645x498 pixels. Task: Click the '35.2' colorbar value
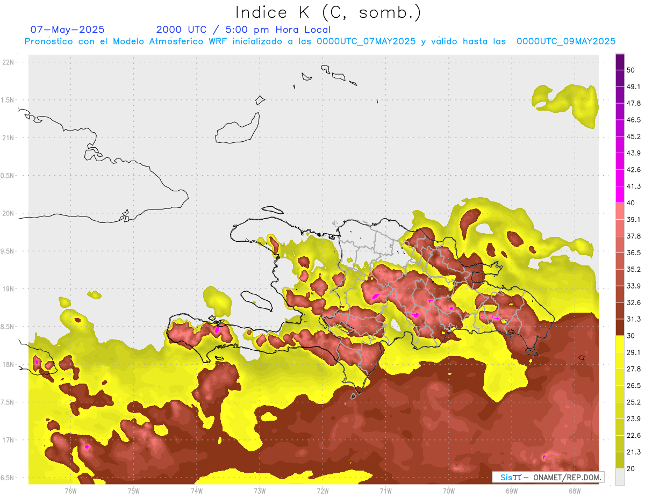pos(634,269)
